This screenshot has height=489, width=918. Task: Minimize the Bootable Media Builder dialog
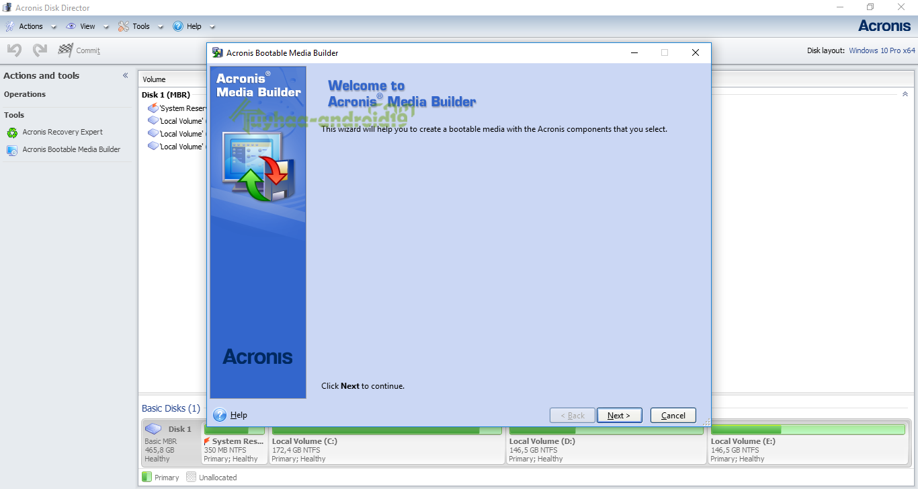point(634,52)
